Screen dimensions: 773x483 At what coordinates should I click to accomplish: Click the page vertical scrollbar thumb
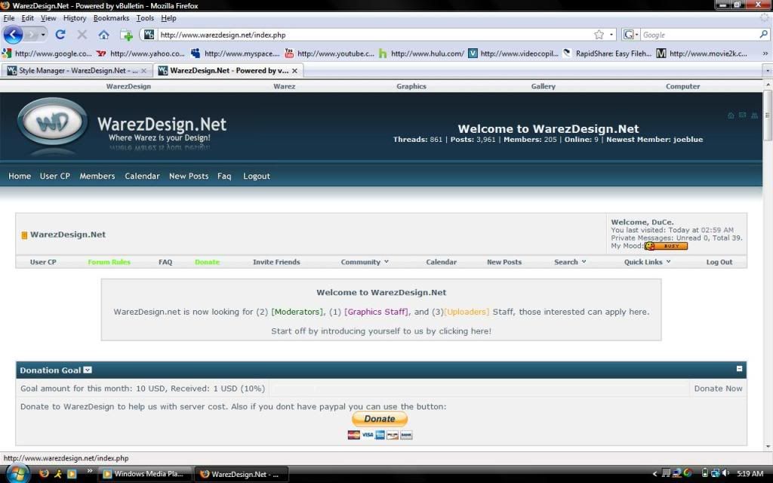click(x=767, y=115)
